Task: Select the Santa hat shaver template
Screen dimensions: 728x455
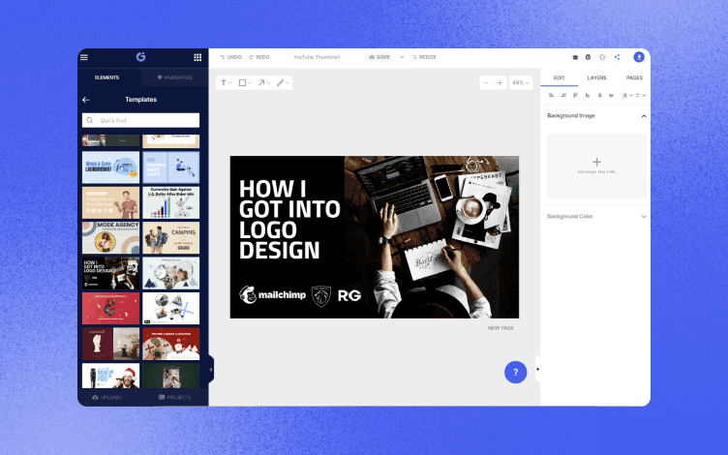Action: [110, 376]
